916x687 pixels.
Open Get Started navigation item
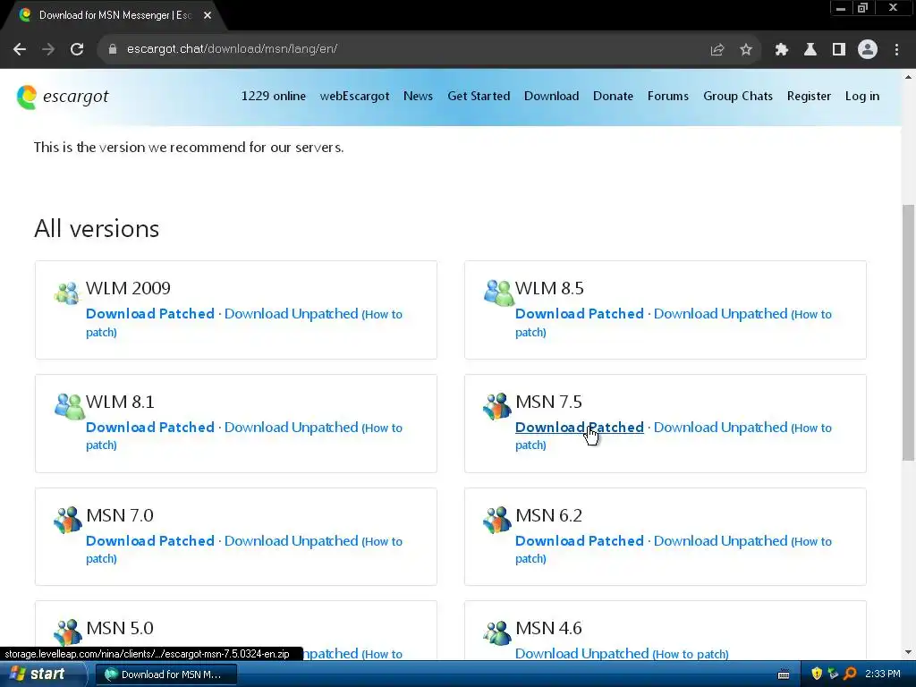coord(479,97)
